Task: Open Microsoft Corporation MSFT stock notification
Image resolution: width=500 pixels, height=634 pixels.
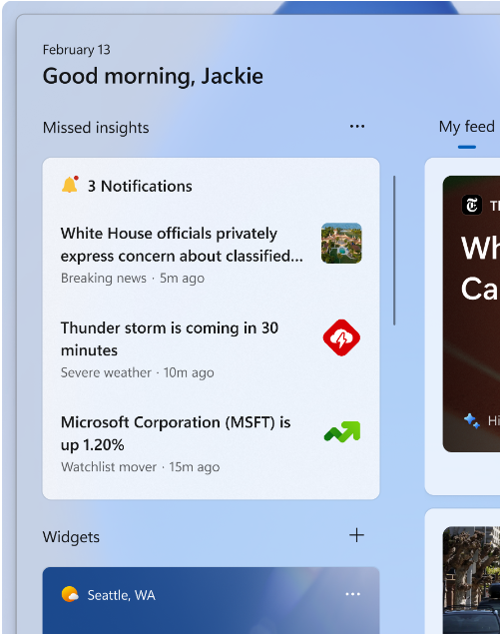Action: coord(176,433)
